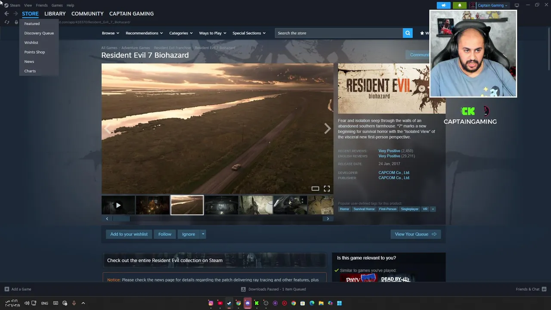This screenshot has height=310, width=551.
Task: Enter Big Picture mode monitor icon
Action: pyautogui.click(x=517, y=5)
